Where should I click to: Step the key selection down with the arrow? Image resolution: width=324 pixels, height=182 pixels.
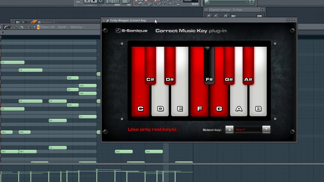pyautogui.click(x=266, y=130)
